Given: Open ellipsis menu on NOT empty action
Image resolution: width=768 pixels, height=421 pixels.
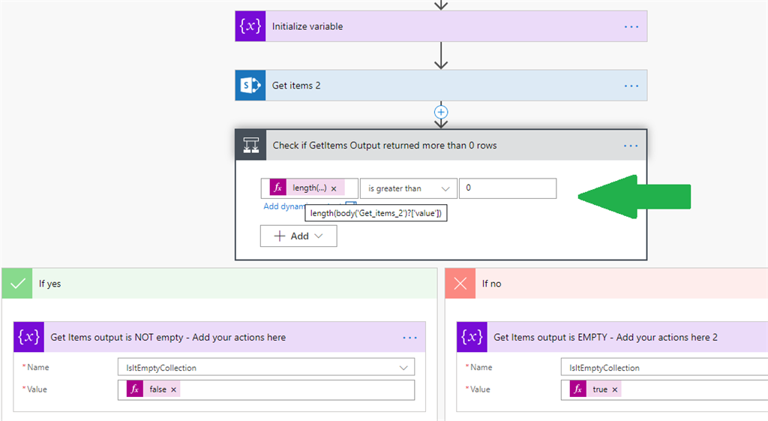Looking at the screenshot, I should (x=409, y=337).
